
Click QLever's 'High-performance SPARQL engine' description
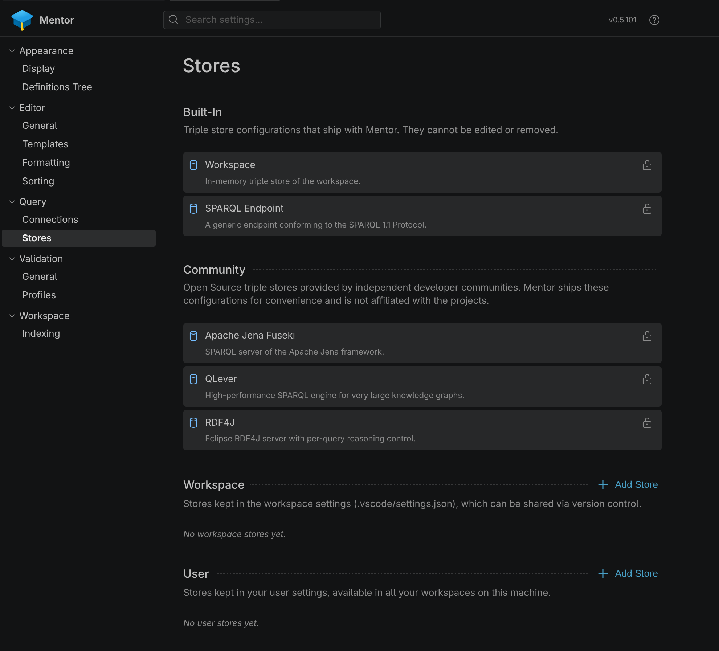click(x=335, y=395)
